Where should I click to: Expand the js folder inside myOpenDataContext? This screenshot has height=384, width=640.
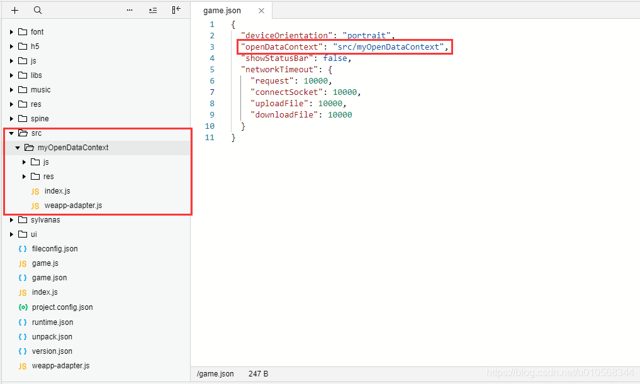(24, 162)
